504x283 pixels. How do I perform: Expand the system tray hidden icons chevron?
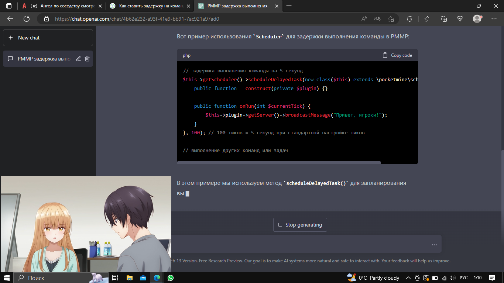click(408, 278)
